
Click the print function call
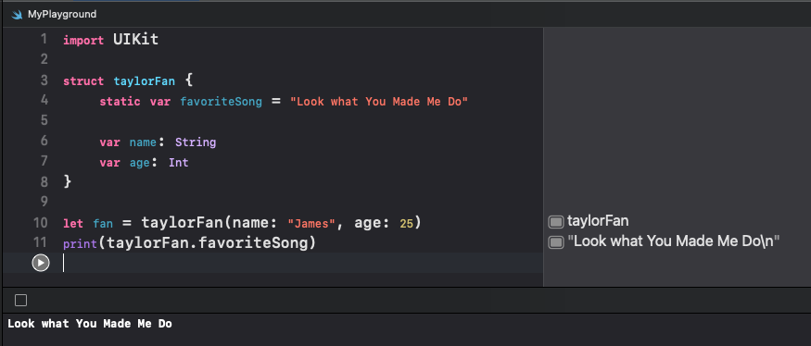coord(80,243)
